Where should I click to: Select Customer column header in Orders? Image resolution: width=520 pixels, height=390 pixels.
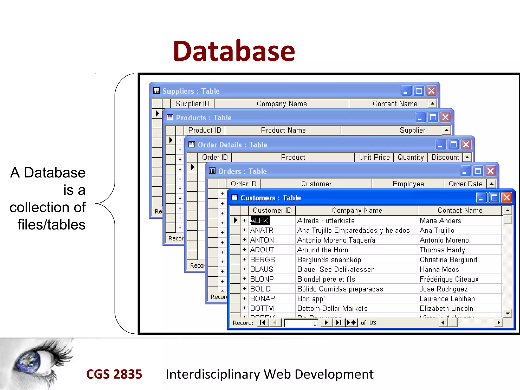point(316,184)
